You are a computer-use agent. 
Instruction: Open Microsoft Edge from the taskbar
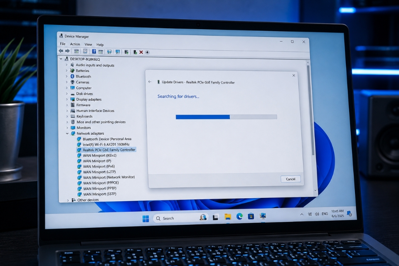[239, 217]
